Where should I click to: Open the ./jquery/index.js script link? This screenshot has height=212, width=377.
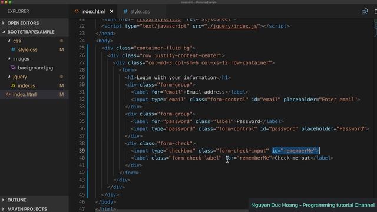[232, 26]
